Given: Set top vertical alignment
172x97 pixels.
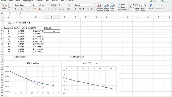Looking at the screenshot, I should click(49, 5).
